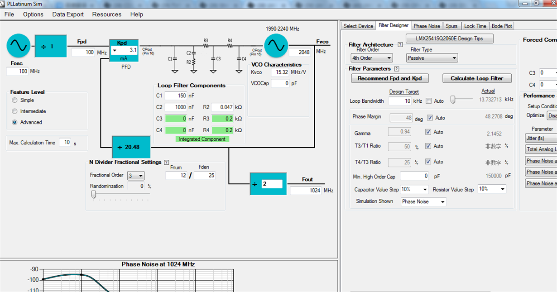Toggle Loop Bandwidth Auto checkbox
The width and height of the screenshot is (557, 292).
(x=428, y=101)
